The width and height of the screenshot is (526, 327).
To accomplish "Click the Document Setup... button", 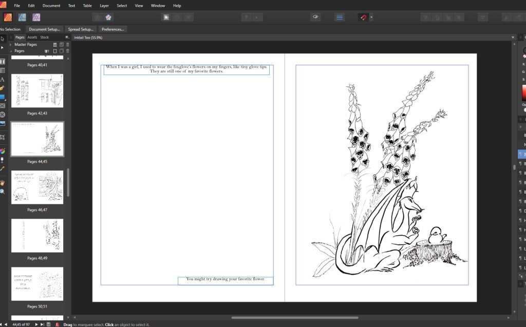I will click(x=44, y=29).
